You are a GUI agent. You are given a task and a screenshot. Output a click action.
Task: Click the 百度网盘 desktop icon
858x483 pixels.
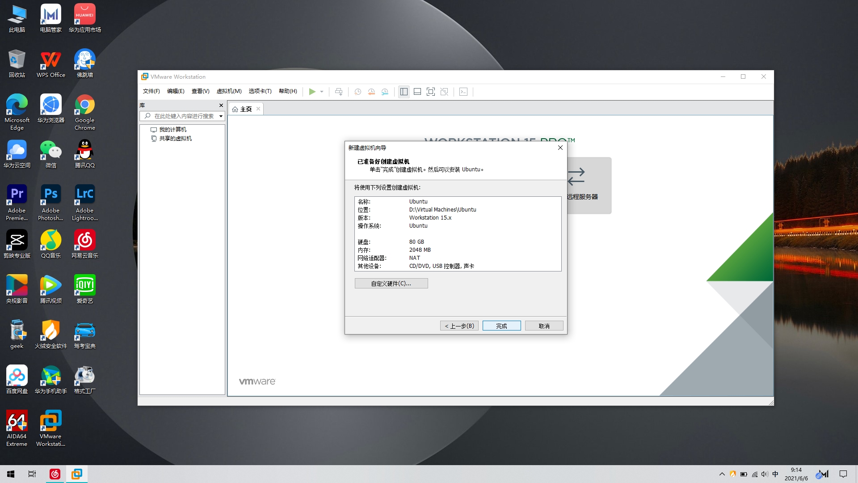(x=17, y=380)
